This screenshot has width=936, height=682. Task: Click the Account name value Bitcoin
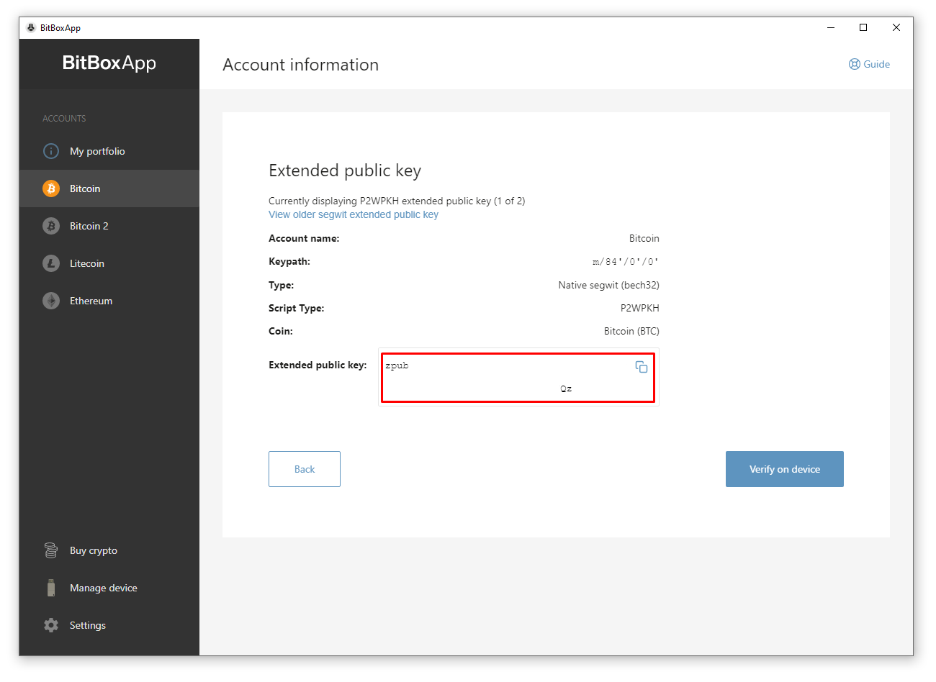[x=644, y=238]
